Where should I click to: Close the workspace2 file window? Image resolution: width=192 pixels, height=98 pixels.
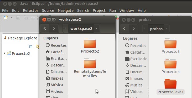pyautogui.click(x=44, y=20)
